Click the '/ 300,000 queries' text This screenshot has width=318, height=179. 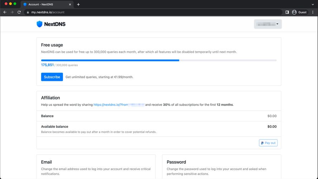[66, 65]
